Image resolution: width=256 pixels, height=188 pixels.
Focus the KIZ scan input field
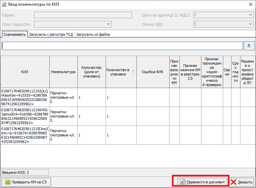tap(122, 46)
